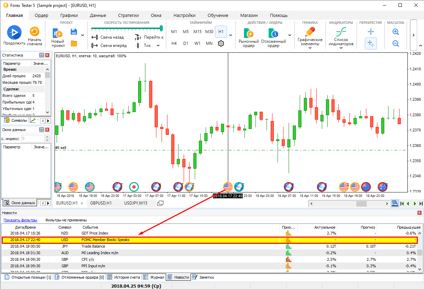This screenshot has height=289, width=424.
Task: Click the Pending order (Отложенный ордер) icon
Action: coord(273,33)
